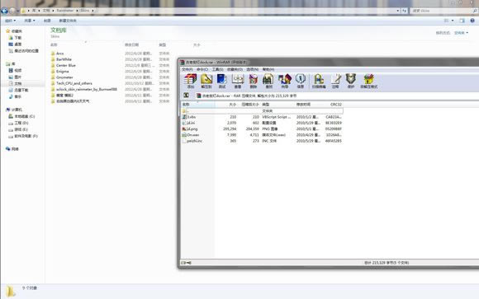Click Burn button in Explorer toolbar
This screenshot has width=479, height=299.
pyautogui.click(x=47, y=21)
